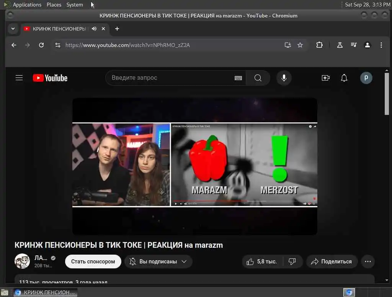The image size is (392, 297).
Task: Open Chromium profile icon
Action: click(x=367, y=45)
